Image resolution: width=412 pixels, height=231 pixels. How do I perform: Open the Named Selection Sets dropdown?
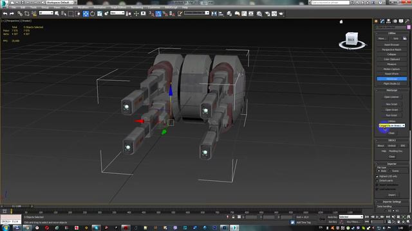pos(196,13)
